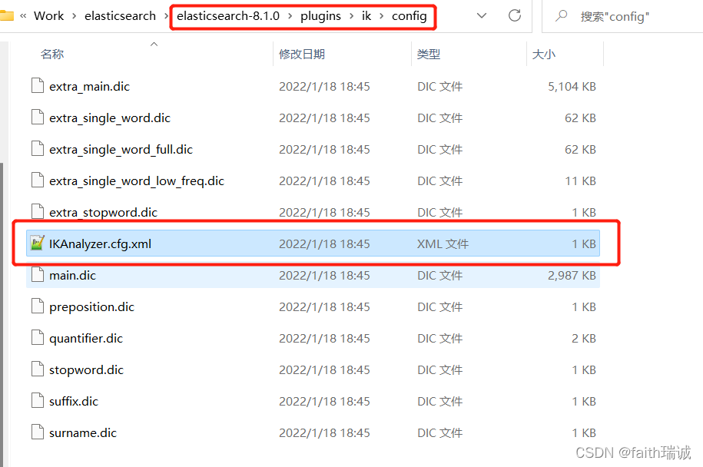Select preposition.dic file name

point(92,307)
